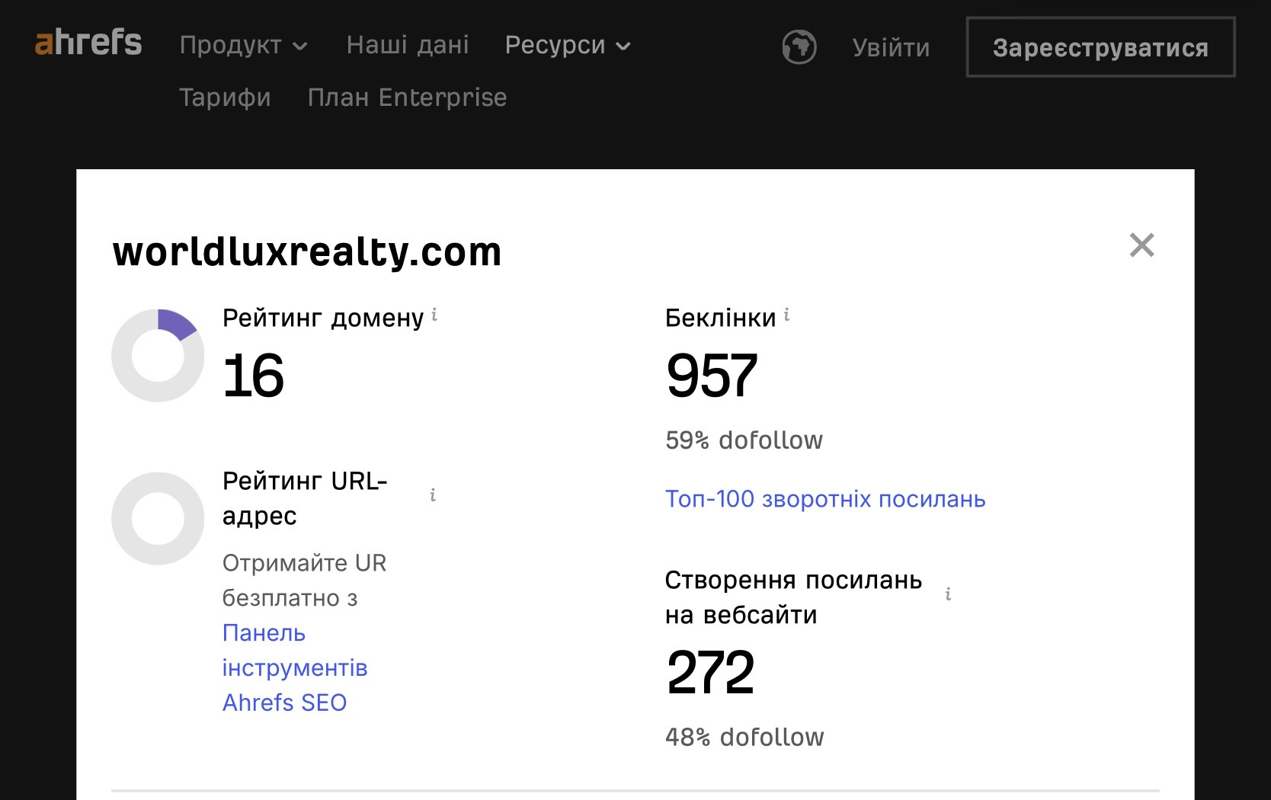This screenshot has height=800, width=1271.
Task: Click info icon next to Рейтинг домену
Action: pyautogui.click(x=434, y=315)
